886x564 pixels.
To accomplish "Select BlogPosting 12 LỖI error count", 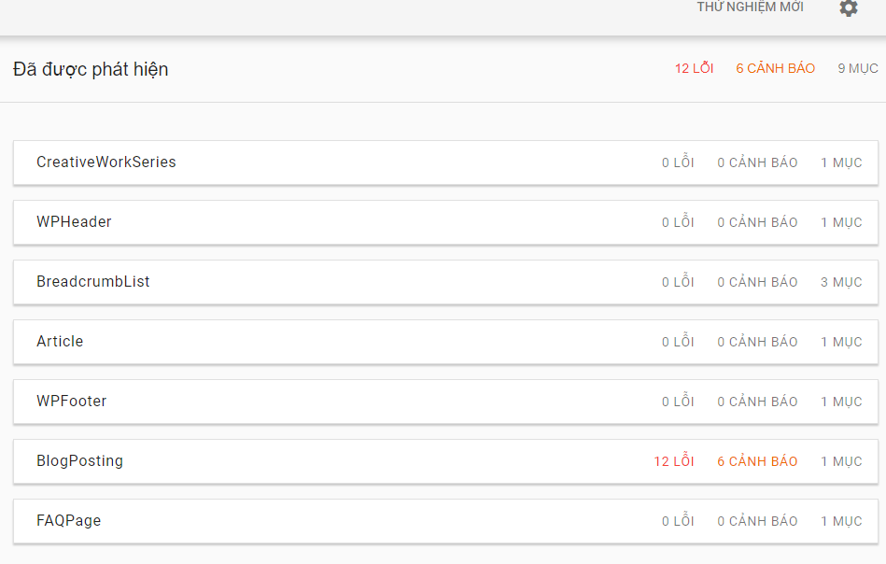I will 673,461.
